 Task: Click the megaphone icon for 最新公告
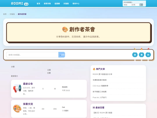click(17, 88)
